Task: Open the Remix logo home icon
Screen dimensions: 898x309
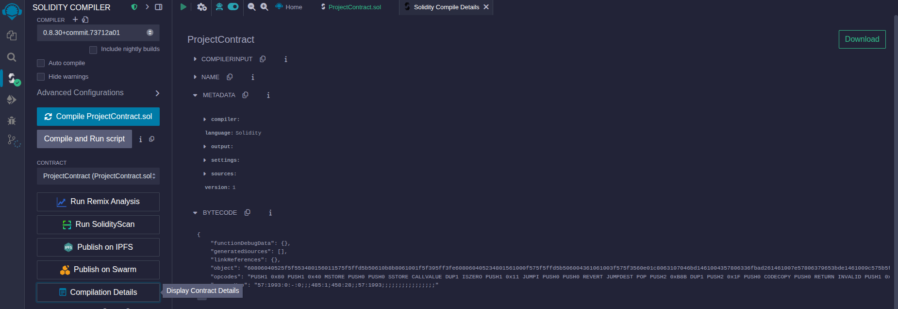Action: (x=12, y=11)
